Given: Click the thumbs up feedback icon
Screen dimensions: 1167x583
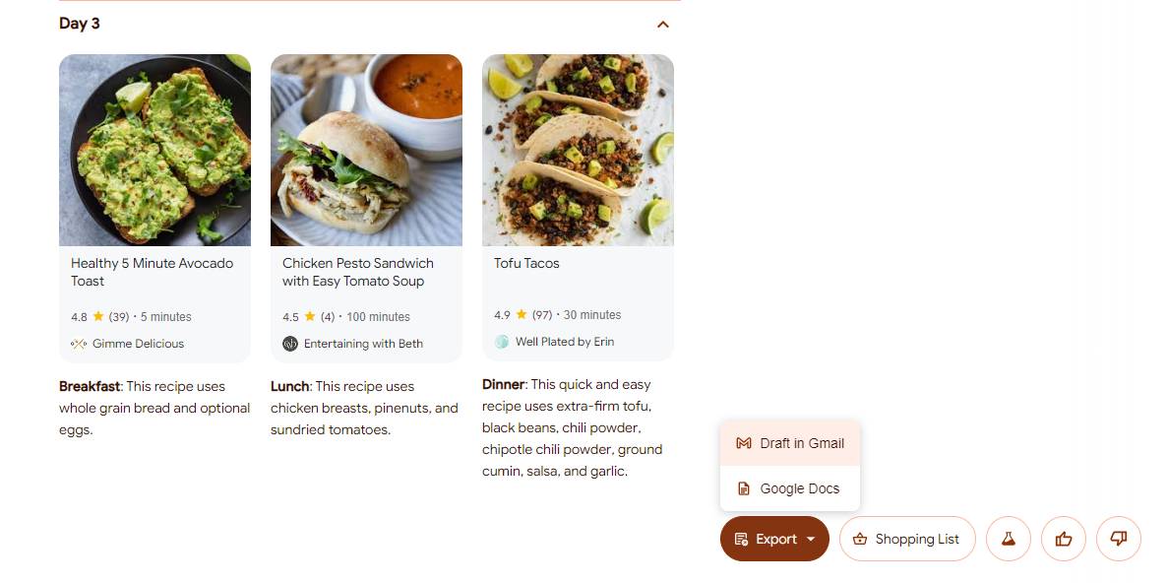Looking at the screenshot, I should pyautogui.click(x=1063, y=539).
